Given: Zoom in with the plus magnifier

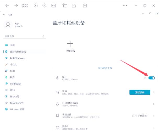Looking at the screenshot, I should tap(36, 6).
